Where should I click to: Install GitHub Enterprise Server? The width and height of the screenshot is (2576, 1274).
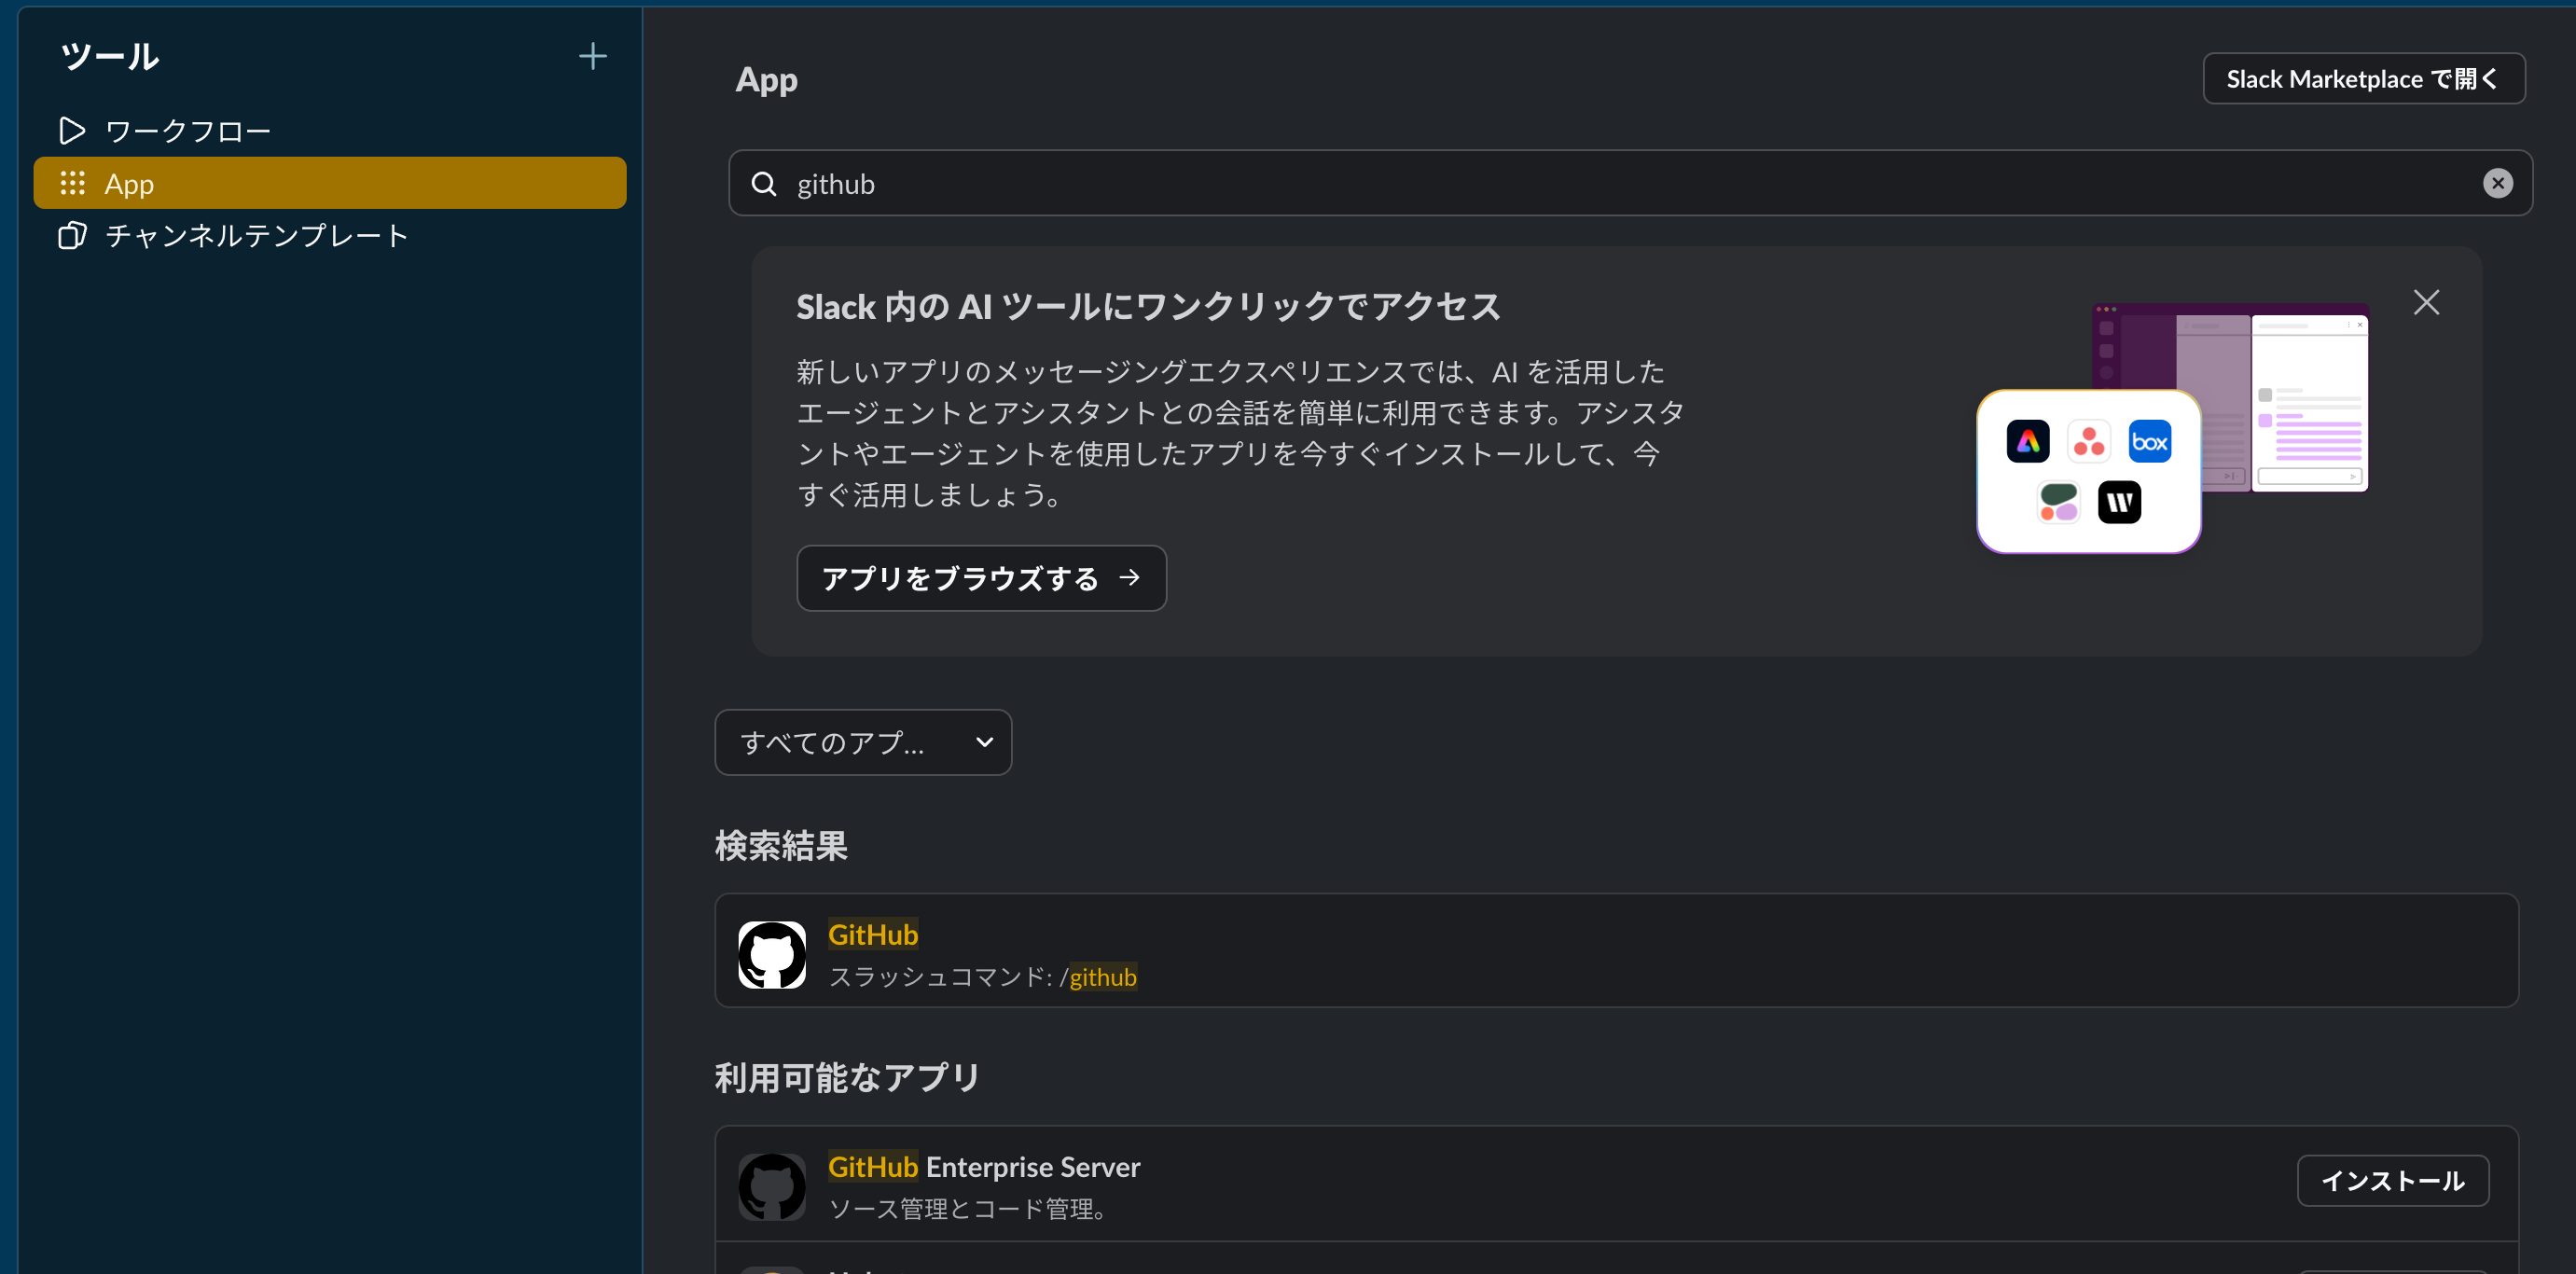(2394, 1181)
